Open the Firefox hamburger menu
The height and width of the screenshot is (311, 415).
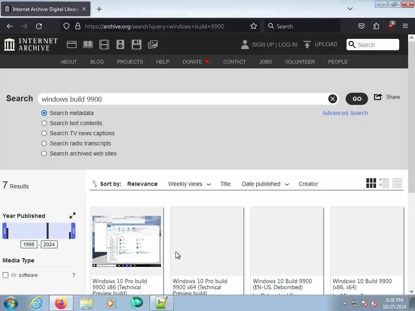click(405, 26)
